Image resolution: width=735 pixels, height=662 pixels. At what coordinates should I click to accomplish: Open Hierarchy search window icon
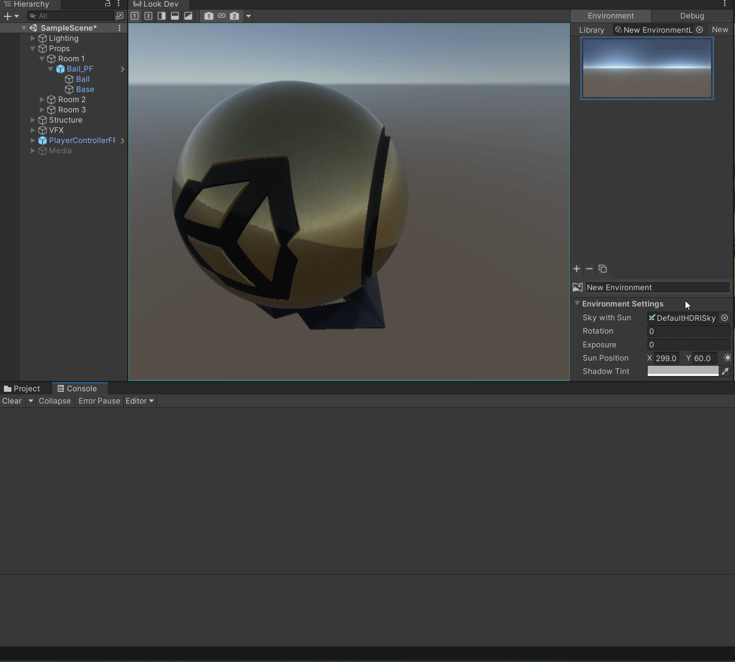tap(120, 16)
